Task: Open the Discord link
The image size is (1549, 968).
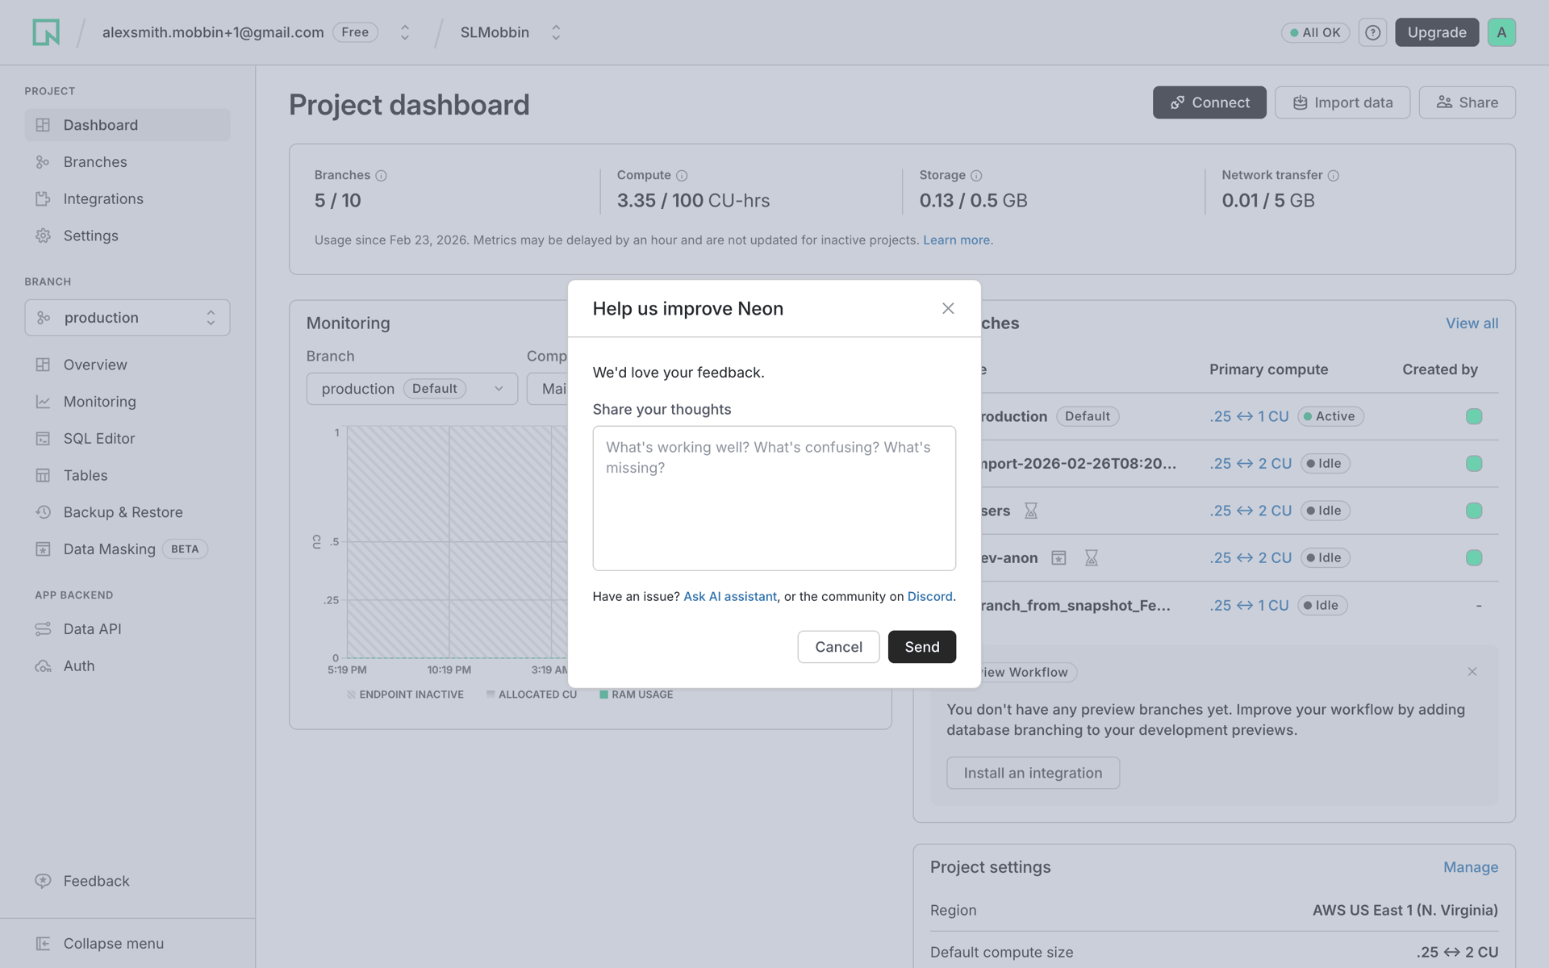Action: [929, 596]
